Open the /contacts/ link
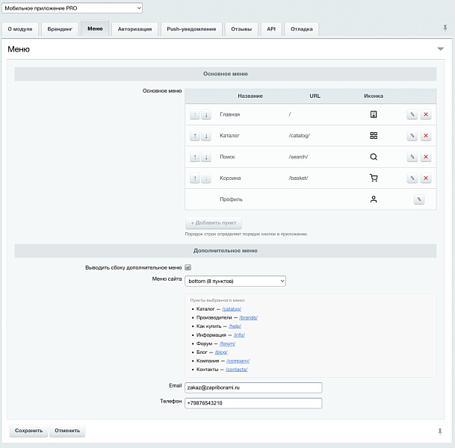Viewport: 455px width, 448px height. 237,370
